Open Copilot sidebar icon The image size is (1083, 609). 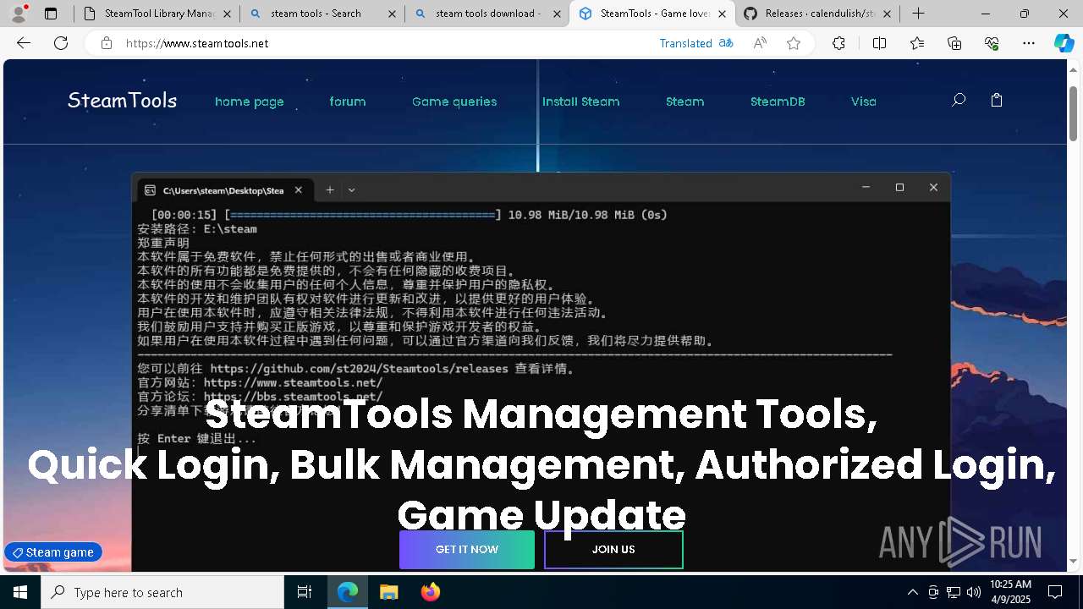[x=1064, y=43]
